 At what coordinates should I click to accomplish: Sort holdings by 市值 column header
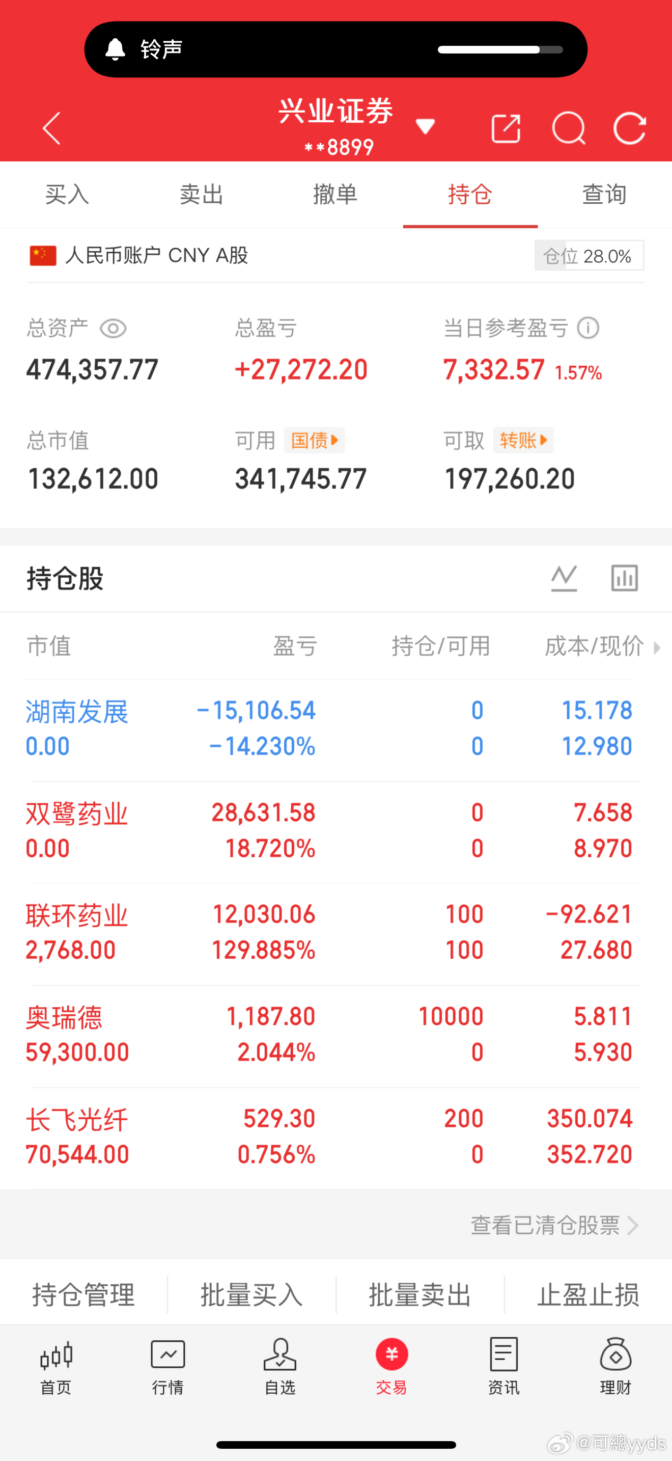[49, 646]
